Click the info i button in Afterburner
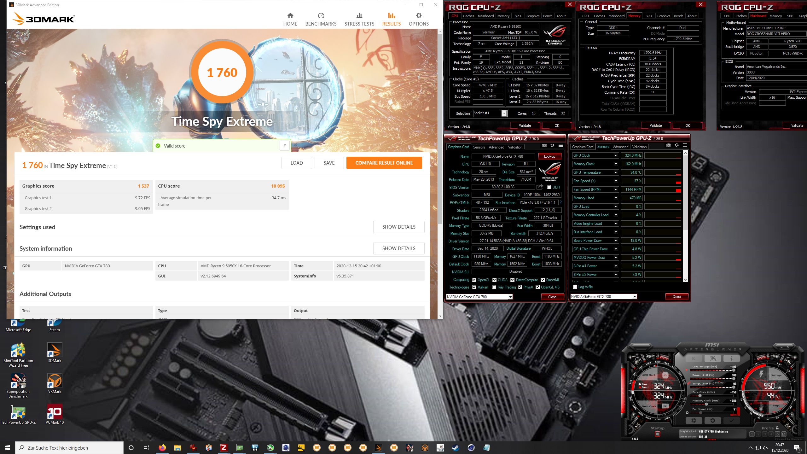This screenshot has height=454, width=807. tap(731, 358)
